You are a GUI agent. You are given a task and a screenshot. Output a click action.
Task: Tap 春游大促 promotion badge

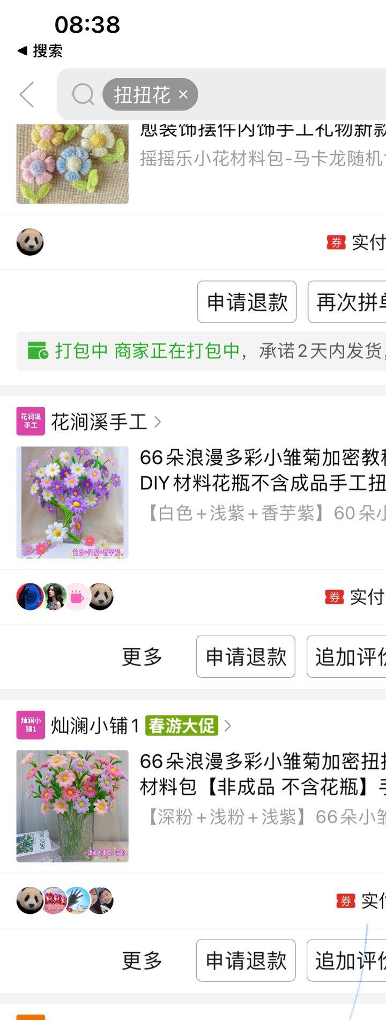pyautogui.click(x=181, y=725)
